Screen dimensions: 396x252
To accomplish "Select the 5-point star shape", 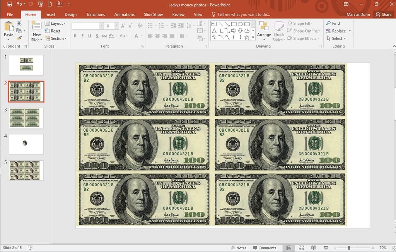I will point(247,38).
